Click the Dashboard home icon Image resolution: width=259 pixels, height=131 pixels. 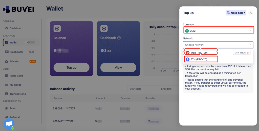click(x=7, y=28)
